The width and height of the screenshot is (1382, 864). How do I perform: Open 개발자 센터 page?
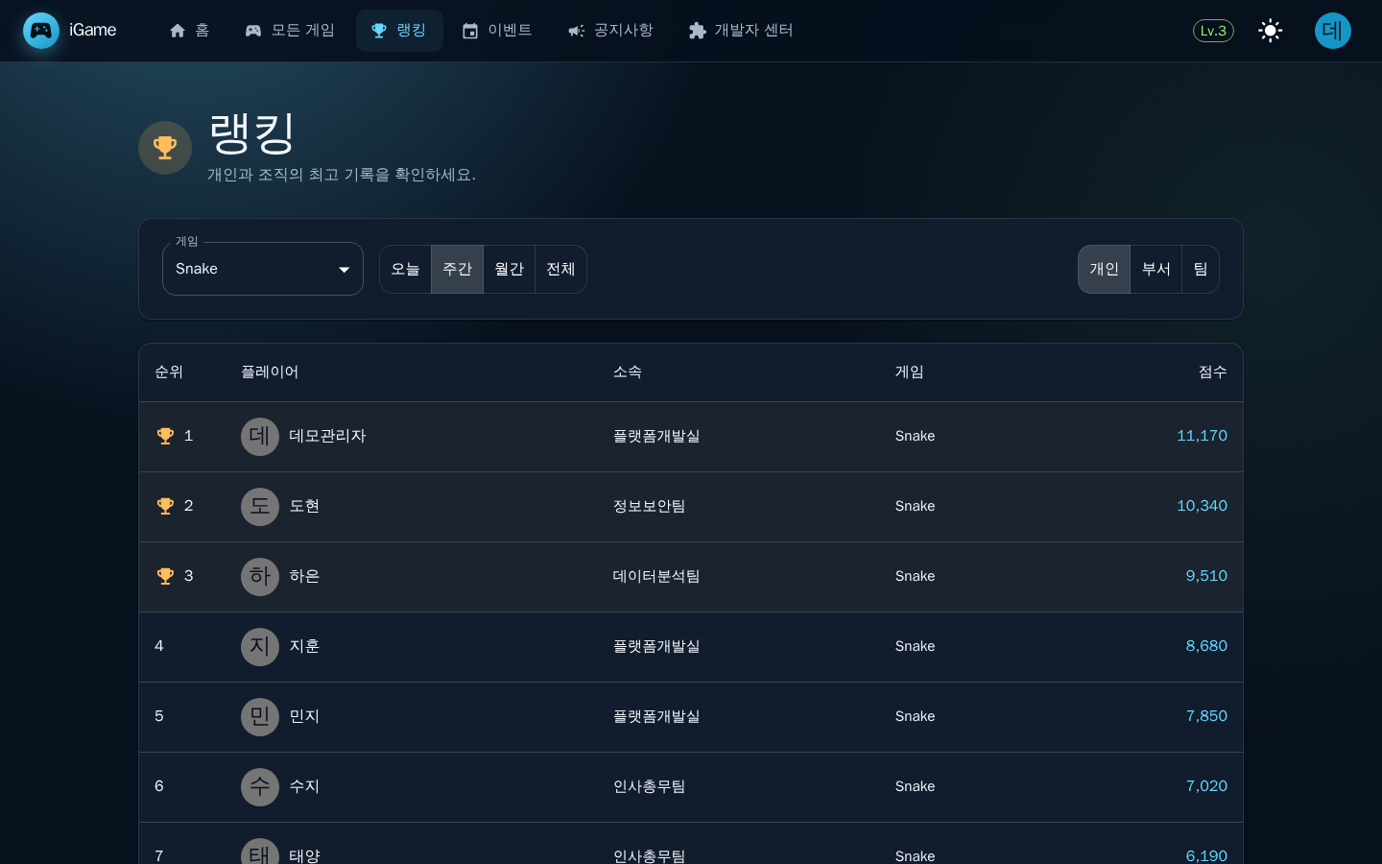coord(741,31)
